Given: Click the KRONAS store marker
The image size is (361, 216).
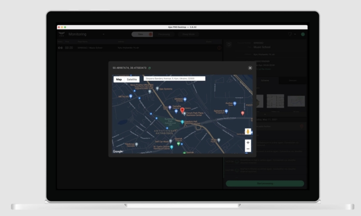Looking at the screenshot, I should (185, 99).
